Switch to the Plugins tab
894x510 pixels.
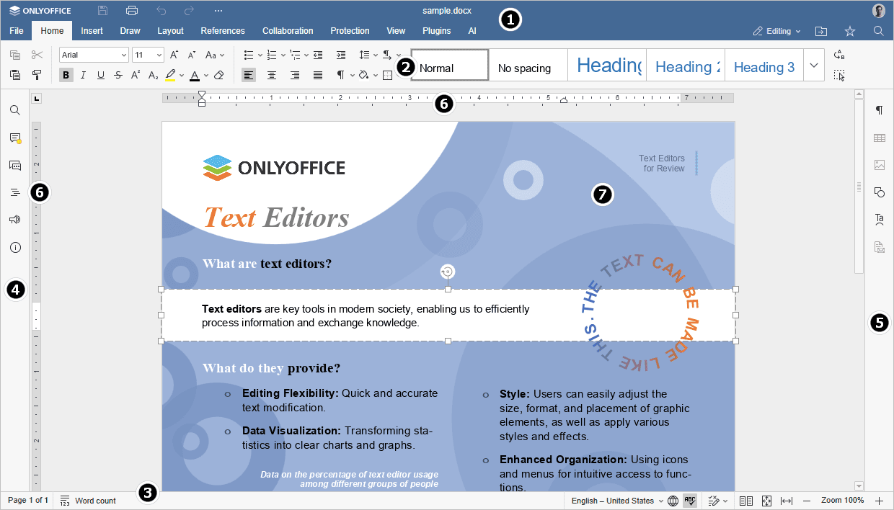pyautogui.click(x=436, y=31)
